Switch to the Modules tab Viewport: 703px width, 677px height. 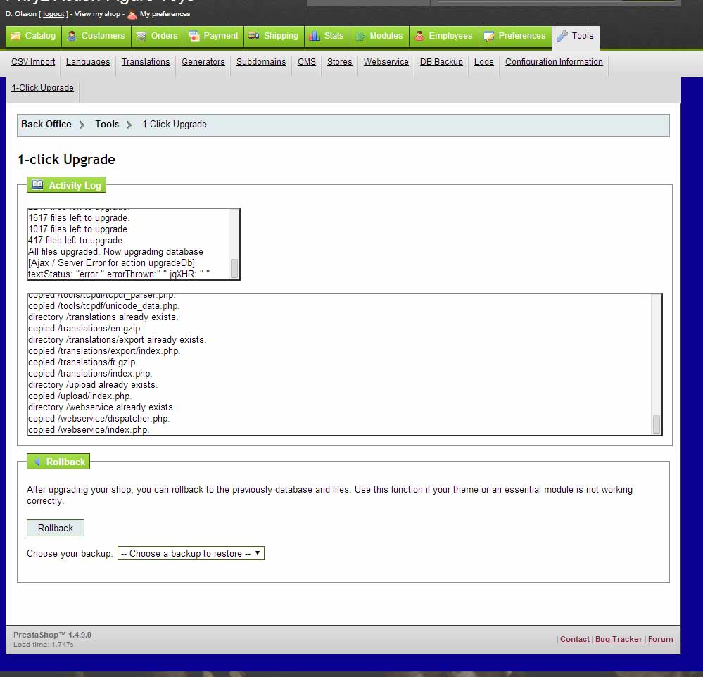379,37
